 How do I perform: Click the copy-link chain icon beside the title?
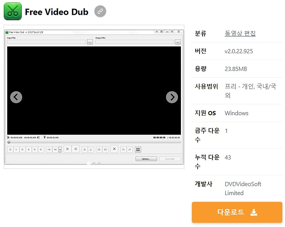click(100, 11)
